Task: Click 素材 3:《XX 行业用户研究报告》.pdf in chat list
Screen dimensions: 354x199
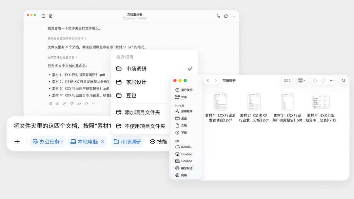Action: coord(80,89)
